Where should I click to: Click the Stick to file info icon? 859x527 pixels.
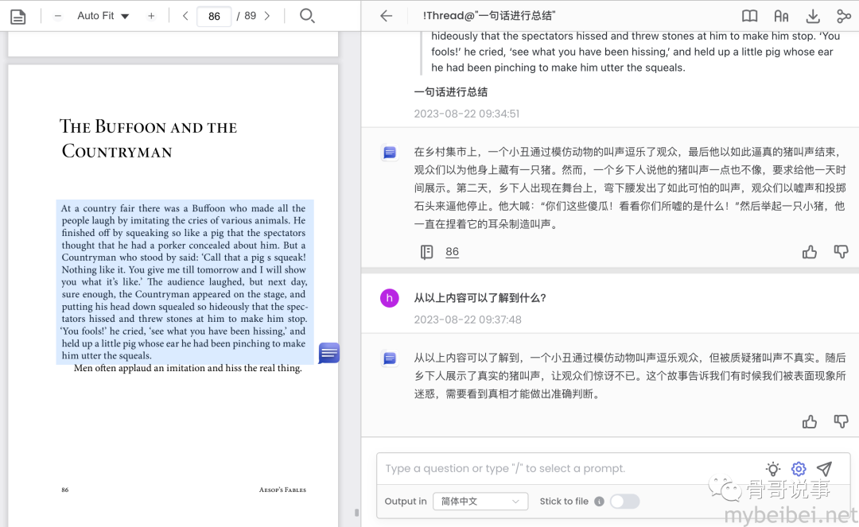600,502
